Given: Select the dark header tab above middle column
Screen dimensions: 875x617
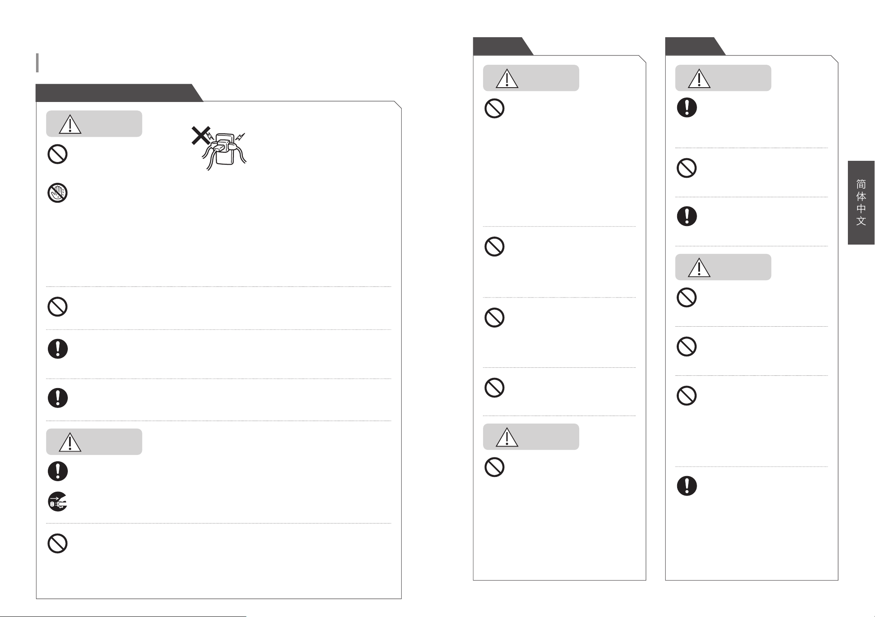Looking at the screenshot, I should point(503,46).
